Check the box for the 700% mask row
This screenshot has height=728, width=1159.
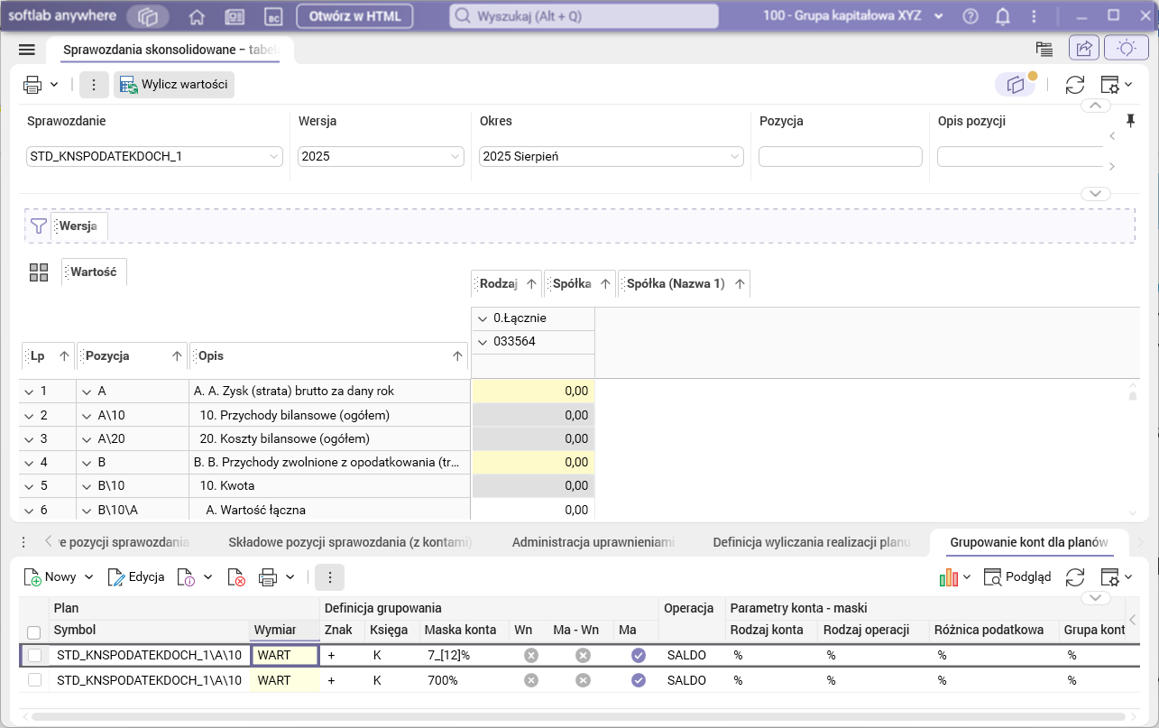point(35,680)
